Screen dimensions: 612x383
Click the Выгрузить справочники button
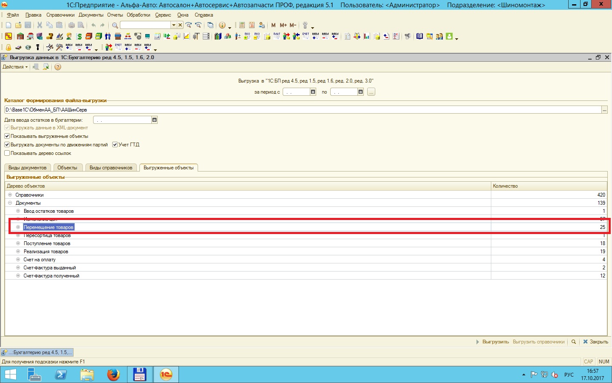pos(538,342)
